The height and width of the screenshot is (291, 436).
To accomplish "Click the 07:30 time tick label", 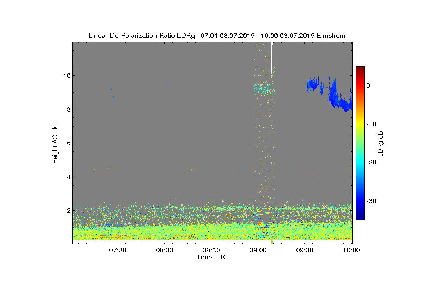I will point(117,250).
